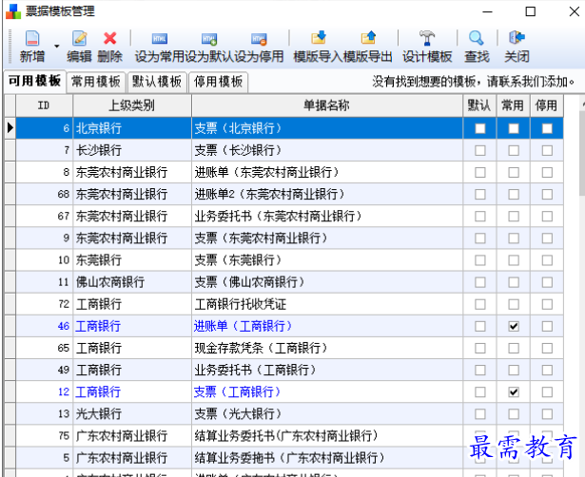Check 常用 for 支票（光大银行）row
Image resolution: width=585 pixels, height=477 pixels.
point(514,414)
